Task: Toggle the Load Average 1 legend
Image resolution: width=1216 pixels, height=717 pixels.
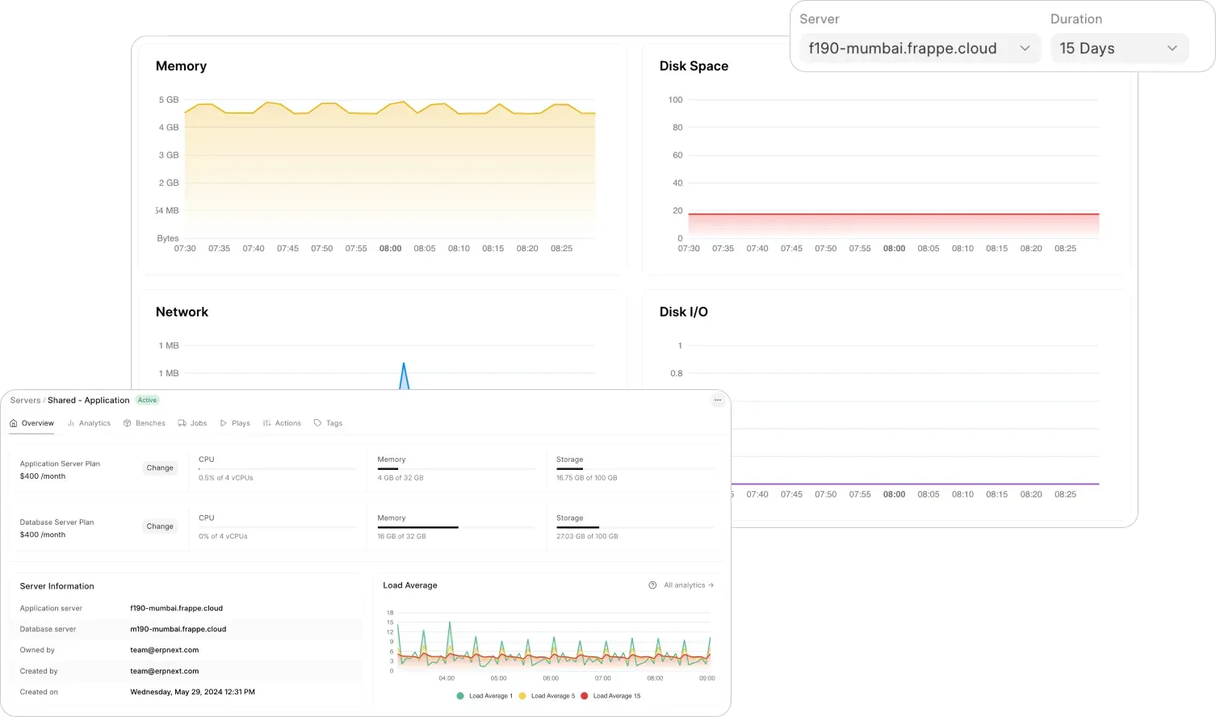Action: [484, 695]
